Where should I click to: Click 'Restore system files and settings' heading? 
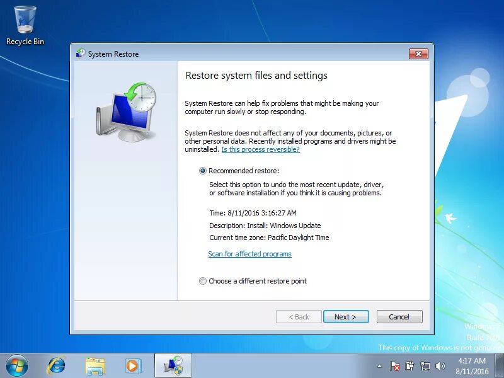coord(256,75)
